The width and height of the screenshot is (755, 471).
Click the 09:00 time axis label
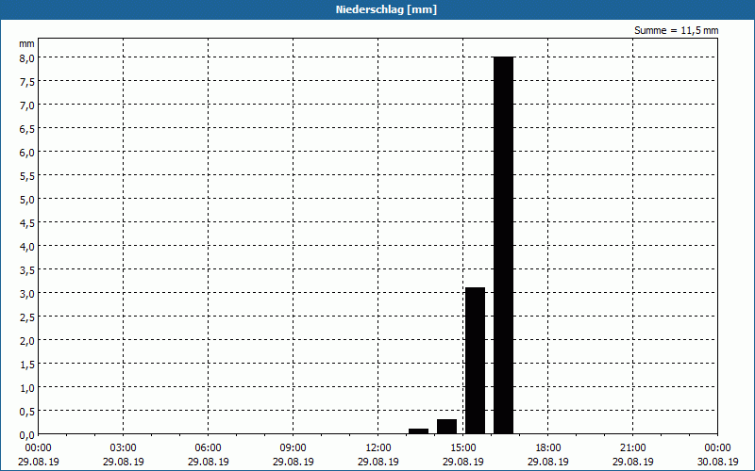click(x=294, y=447)
